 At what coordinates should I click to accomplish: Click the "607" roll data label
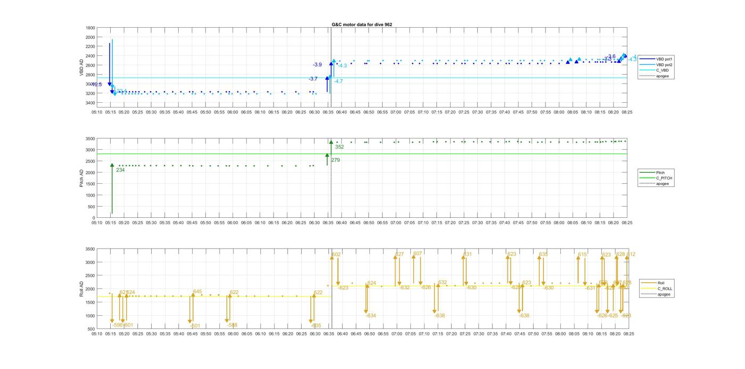[418, 253]
